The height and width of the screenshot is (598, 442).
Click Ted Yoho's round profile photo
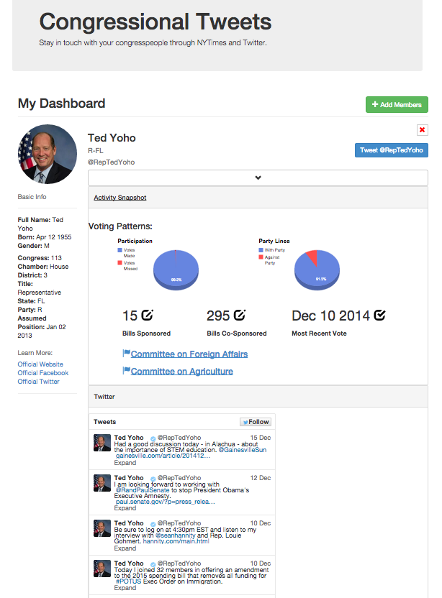(x=48, y=154)
